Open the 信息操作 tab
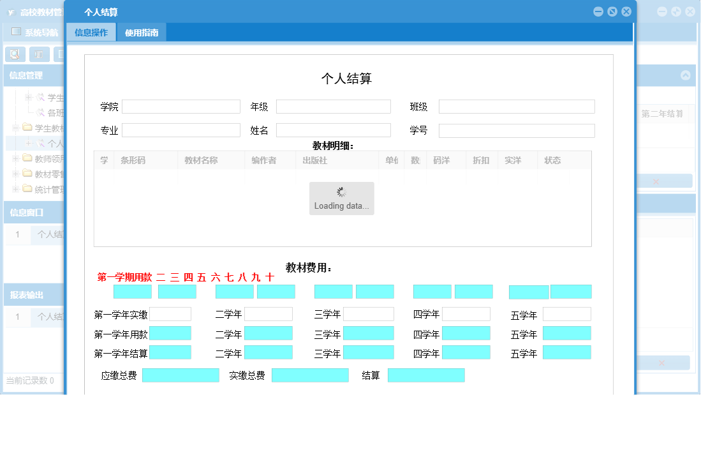The width and height of the screenshot is (701, 450). 91,31
